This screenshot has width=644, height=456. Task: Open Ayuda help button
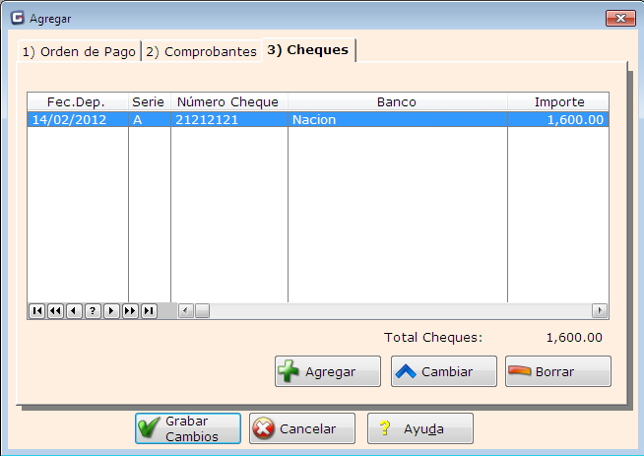pos(420,428)
